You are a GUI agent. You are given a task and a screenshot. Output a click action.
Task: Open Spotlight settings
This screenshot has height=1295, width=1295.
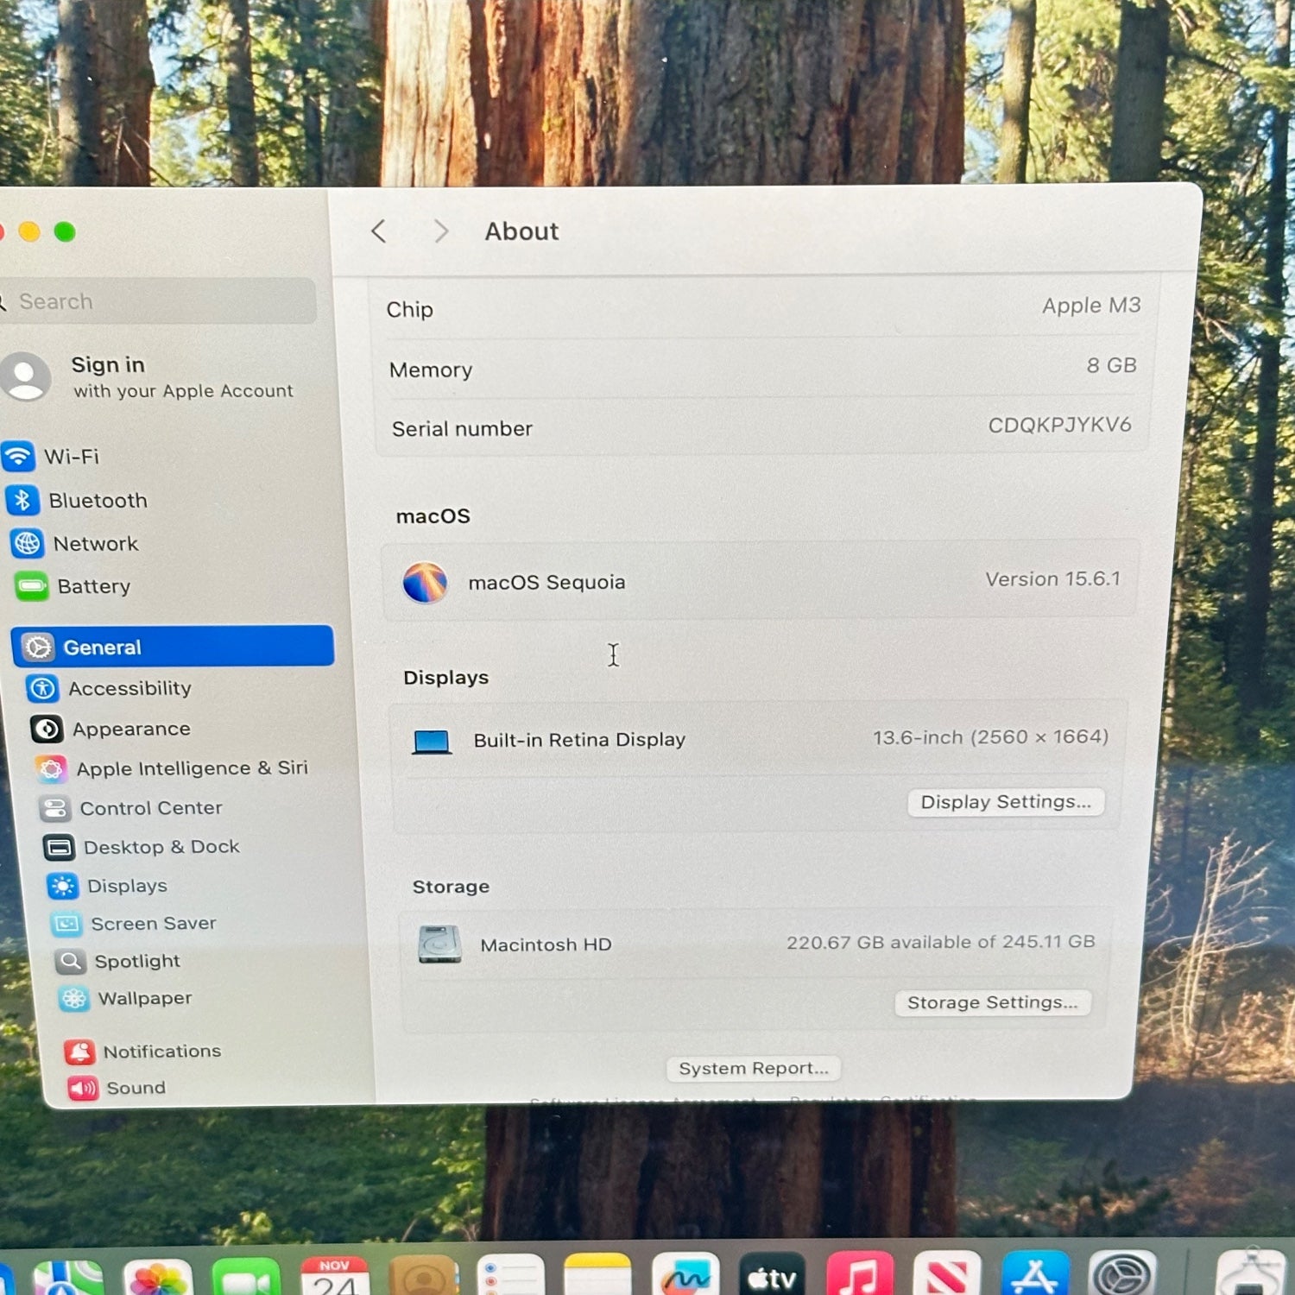[136, 961]
